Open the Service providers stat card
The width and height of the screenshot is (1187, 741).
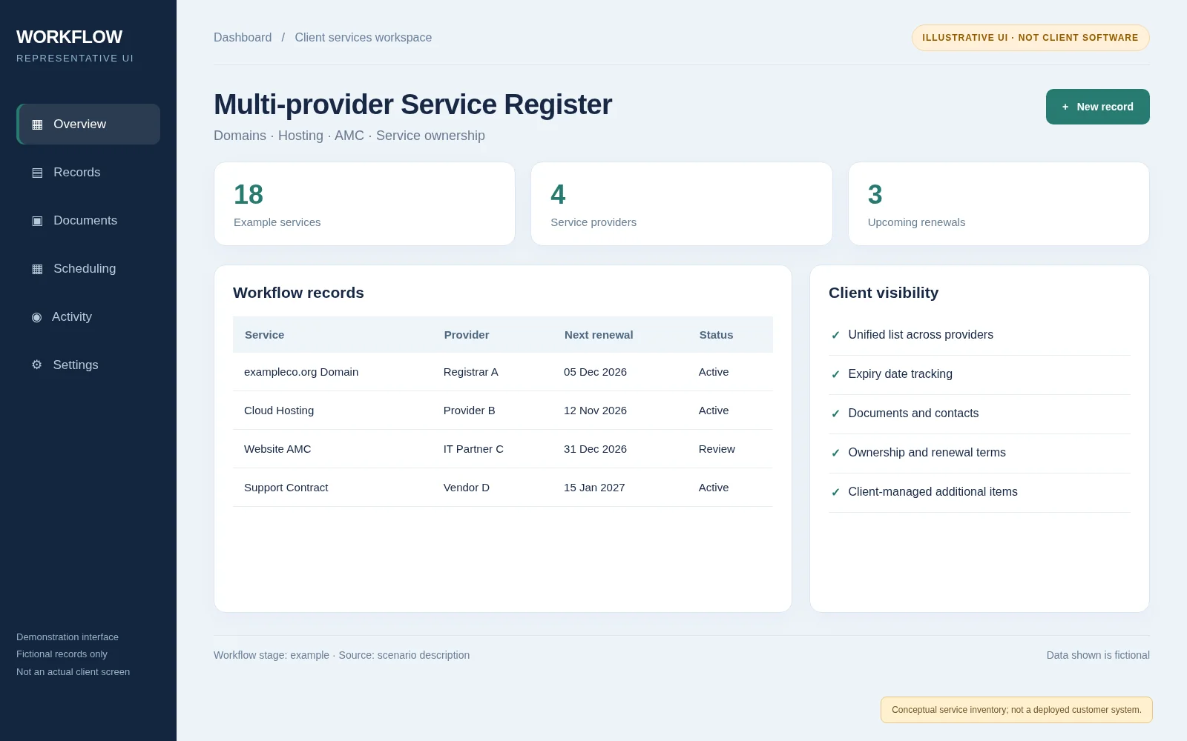tap(682, 204)
